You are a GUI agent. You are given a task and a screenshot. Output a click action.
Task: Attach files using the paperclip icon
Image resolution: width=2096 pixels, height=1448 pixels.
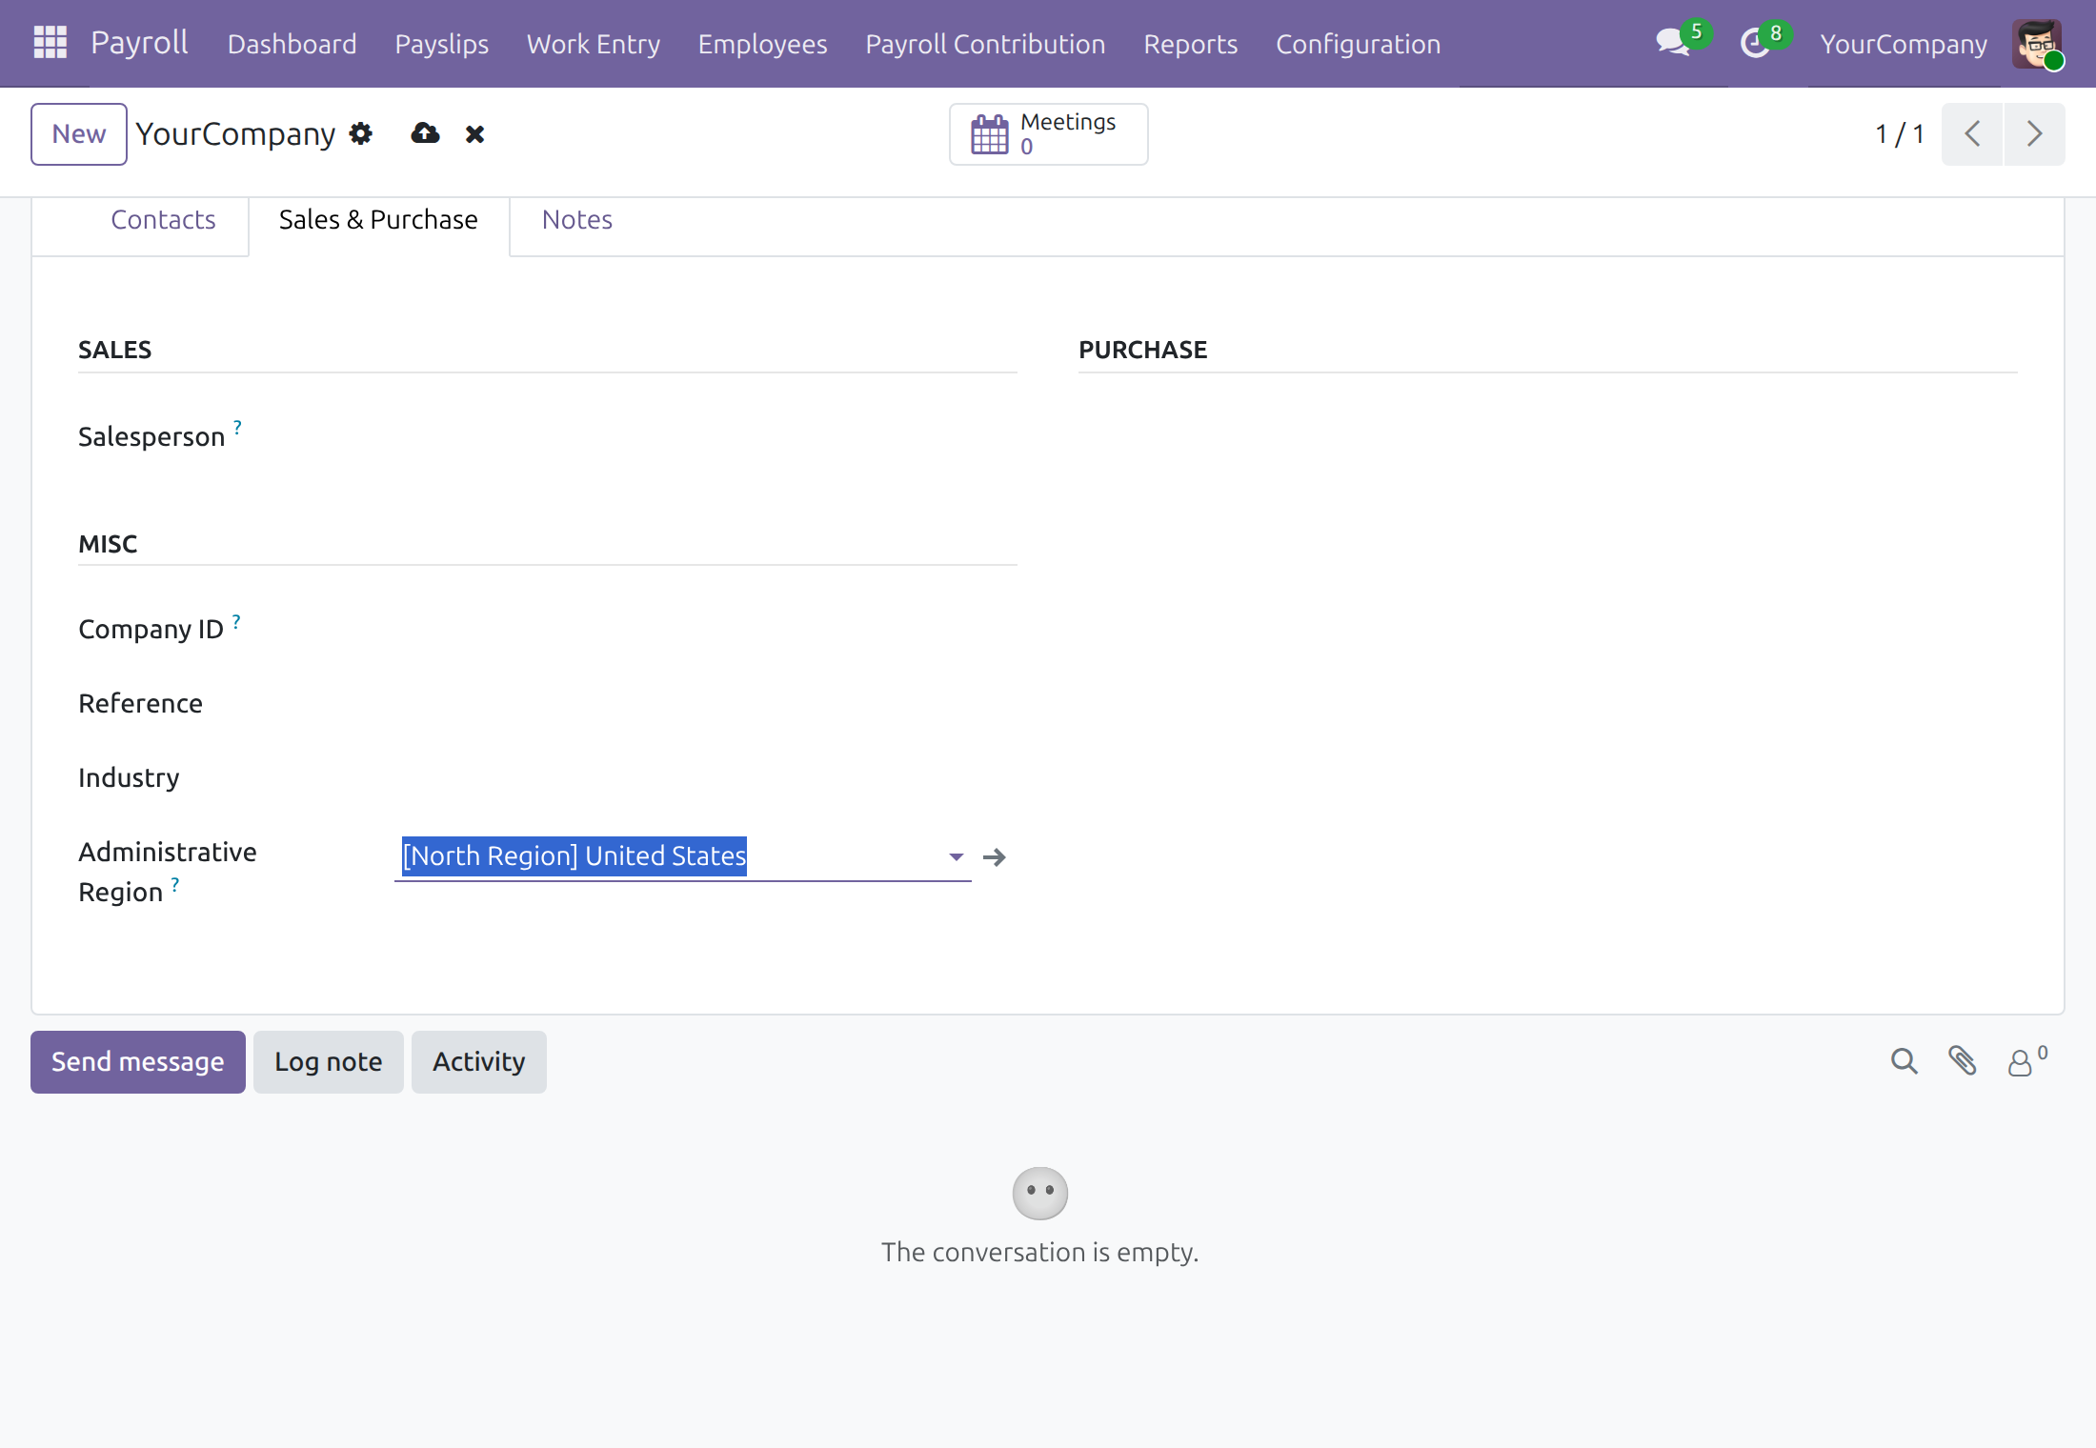click(x=1962, y=1061)
